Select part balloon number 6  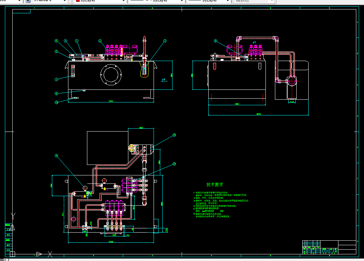56,41
